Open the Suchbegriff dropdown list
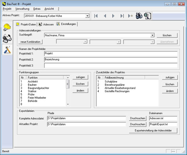This screenshot has width=187, height=155. pyautogui.click(x=152, y=35)
